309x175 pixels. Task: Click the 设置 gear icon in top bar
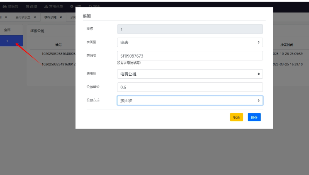tap(72, 7)
